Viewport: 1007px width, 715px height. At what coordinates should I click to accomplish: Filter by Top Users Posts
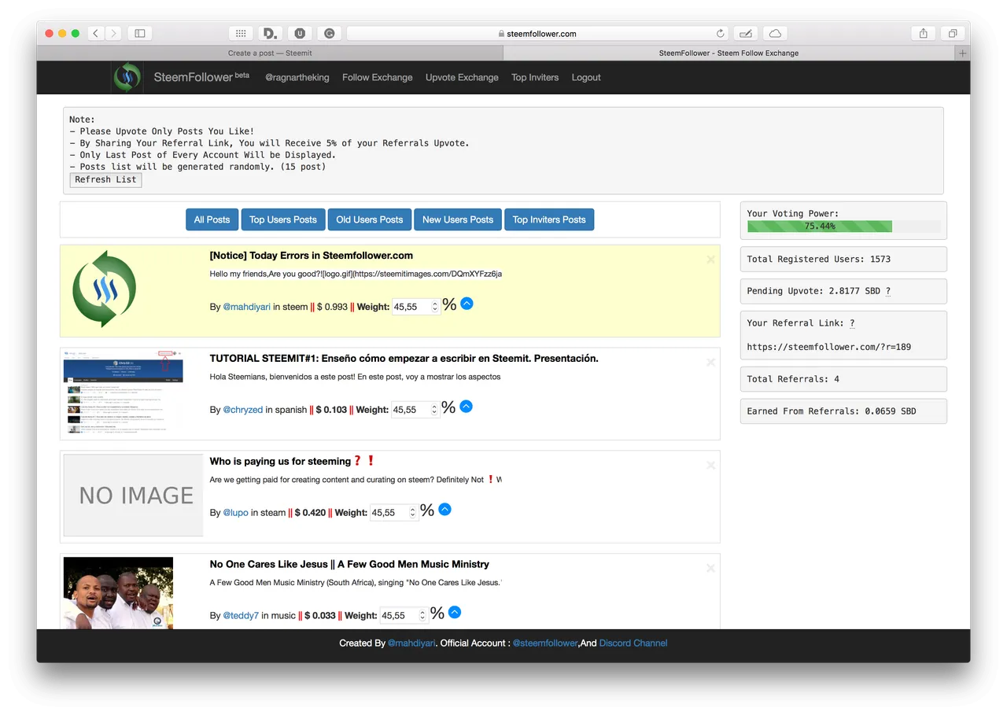(283, 219)
